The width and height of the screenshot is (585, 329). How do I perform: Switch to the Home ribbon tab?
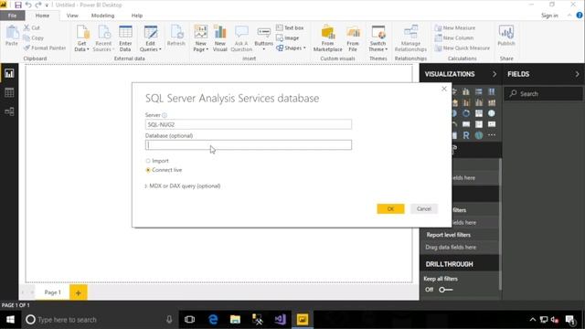(42, 16)
